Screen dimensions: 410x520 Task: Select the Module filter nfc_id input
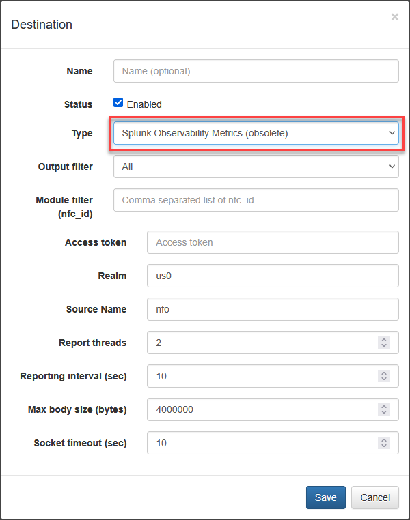256,200
